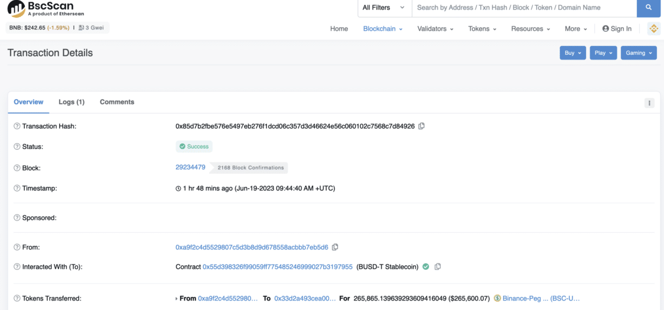Click the blue search magnifier button
This screenshot has height=310, width=664.
[x=648, y=8]
